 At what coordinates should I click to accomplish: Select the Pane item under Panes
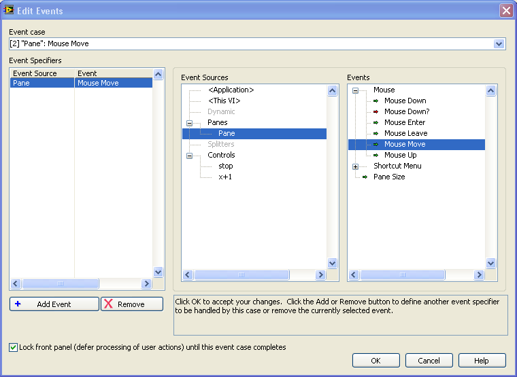[254, 133]
